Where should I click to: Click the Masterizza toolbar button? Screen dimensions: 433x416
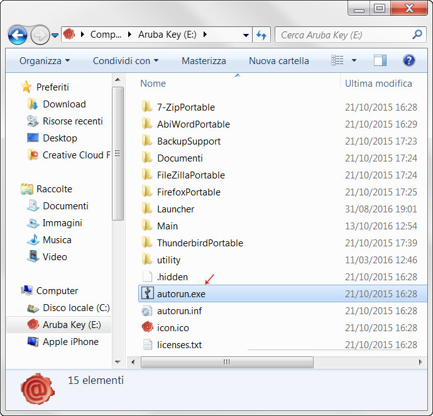[x=204, y=61]
